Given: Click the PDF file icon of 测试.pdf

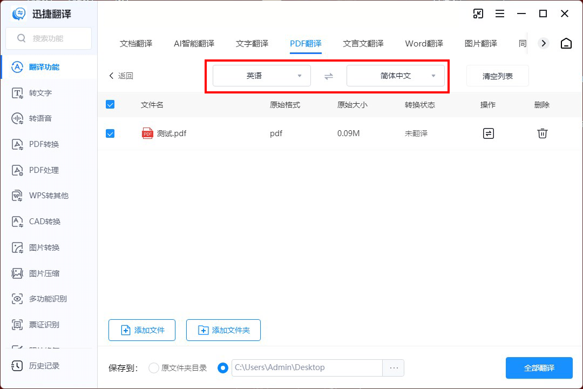Looking at the screenshot, I should point(147,133).
